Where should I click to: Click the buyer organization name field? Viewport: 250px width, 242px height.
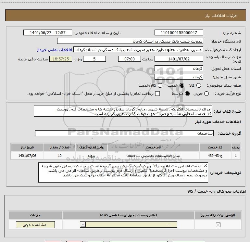[x=130, y=41]
